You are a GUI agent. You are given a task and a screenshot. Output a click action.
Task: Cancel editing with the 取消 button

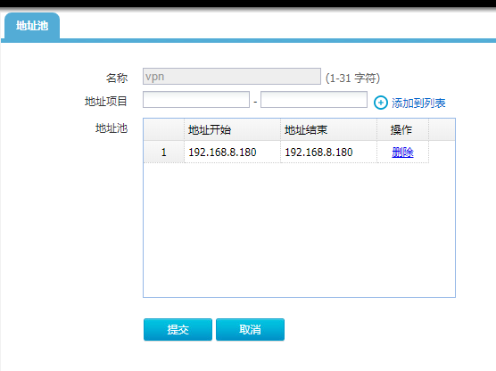tap(250, 330)
